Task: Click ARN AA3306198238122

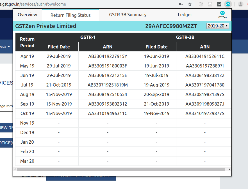Action: click(205, 75)
